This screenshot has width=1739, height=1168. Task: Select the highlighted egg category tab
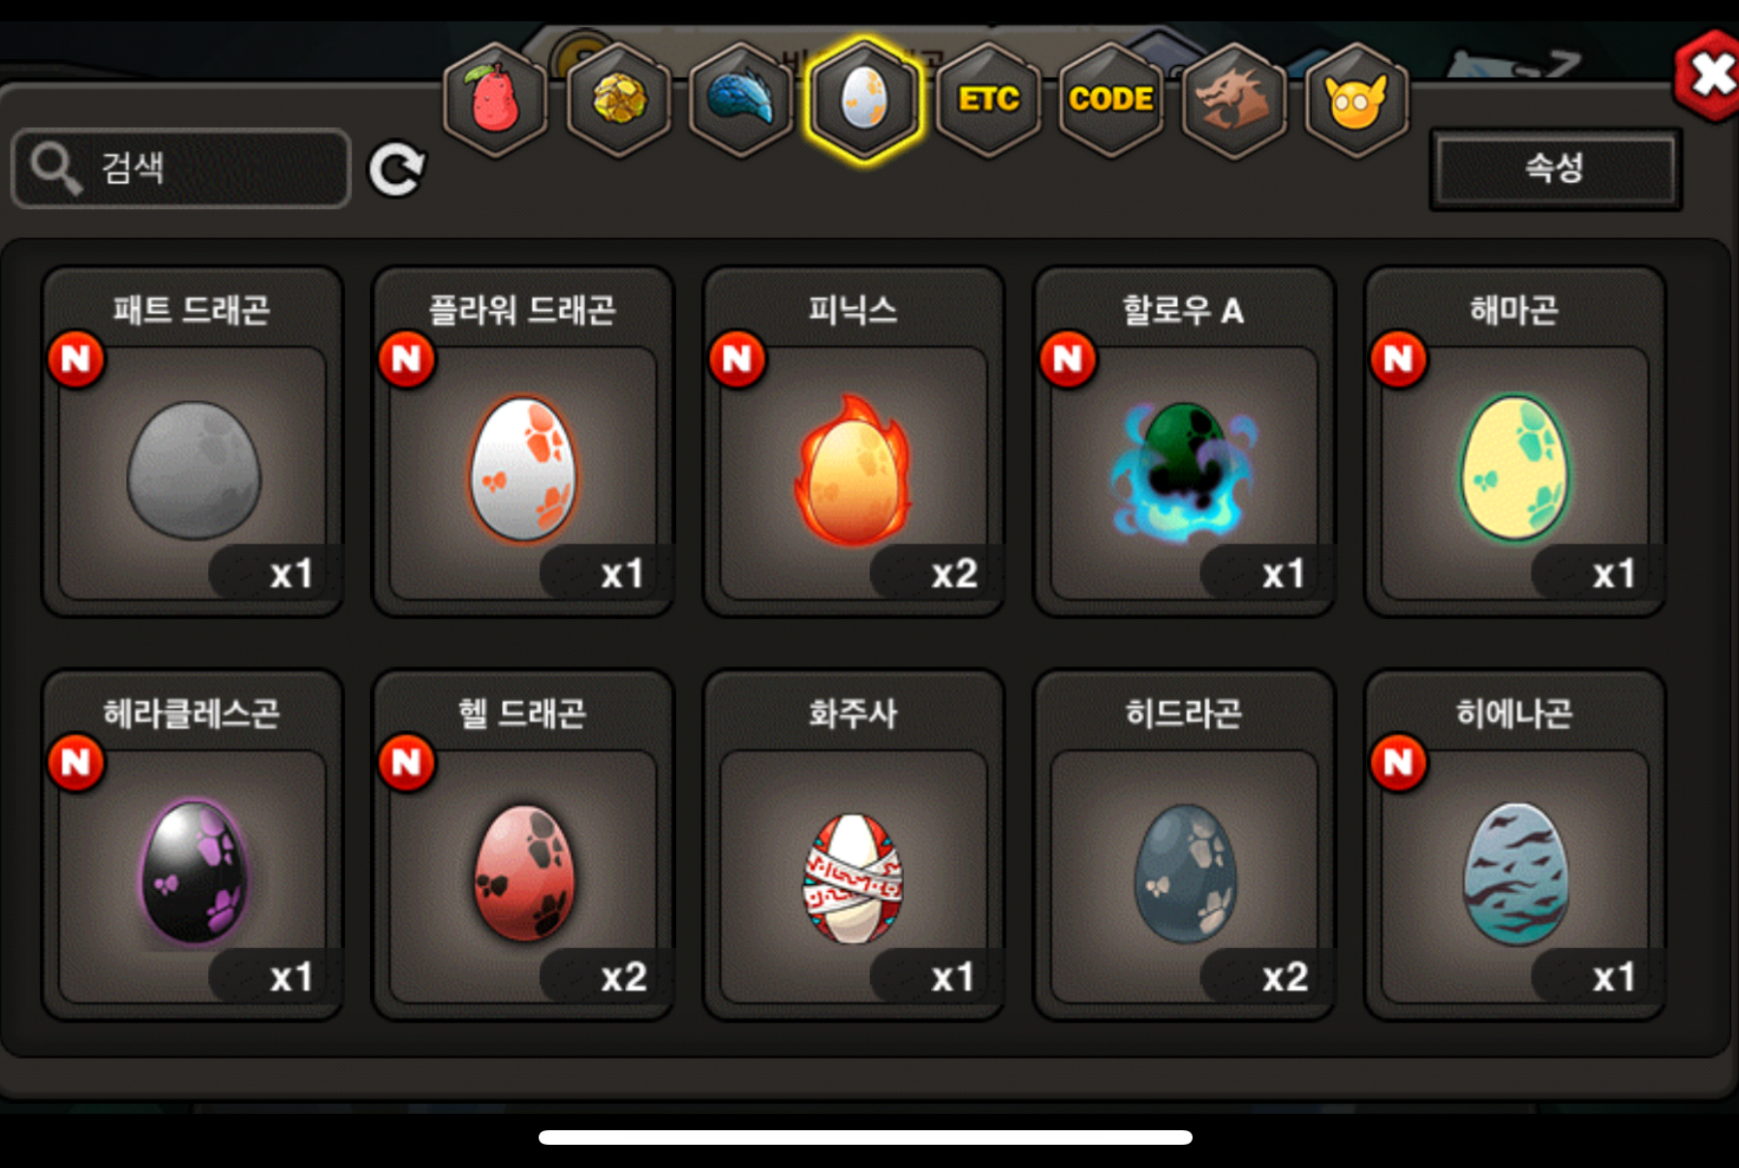[864, 101]
